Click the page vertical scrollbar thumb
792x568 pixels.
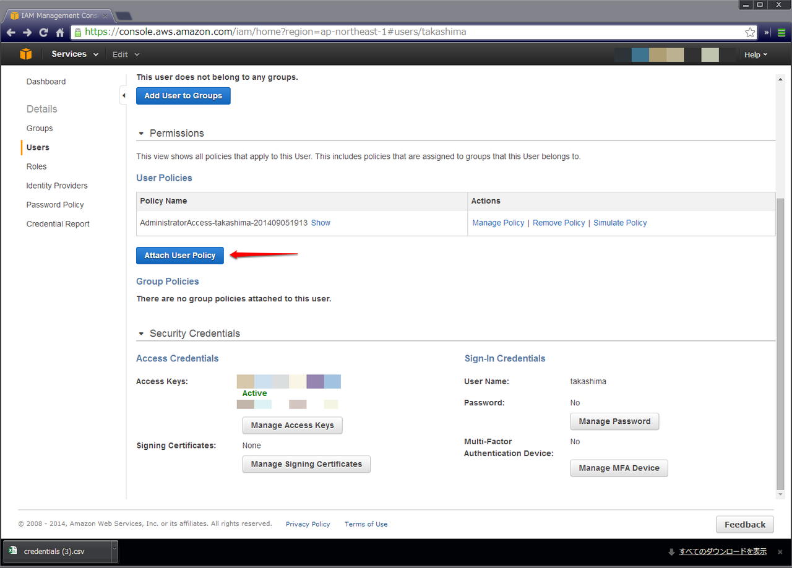click(780, 343)
